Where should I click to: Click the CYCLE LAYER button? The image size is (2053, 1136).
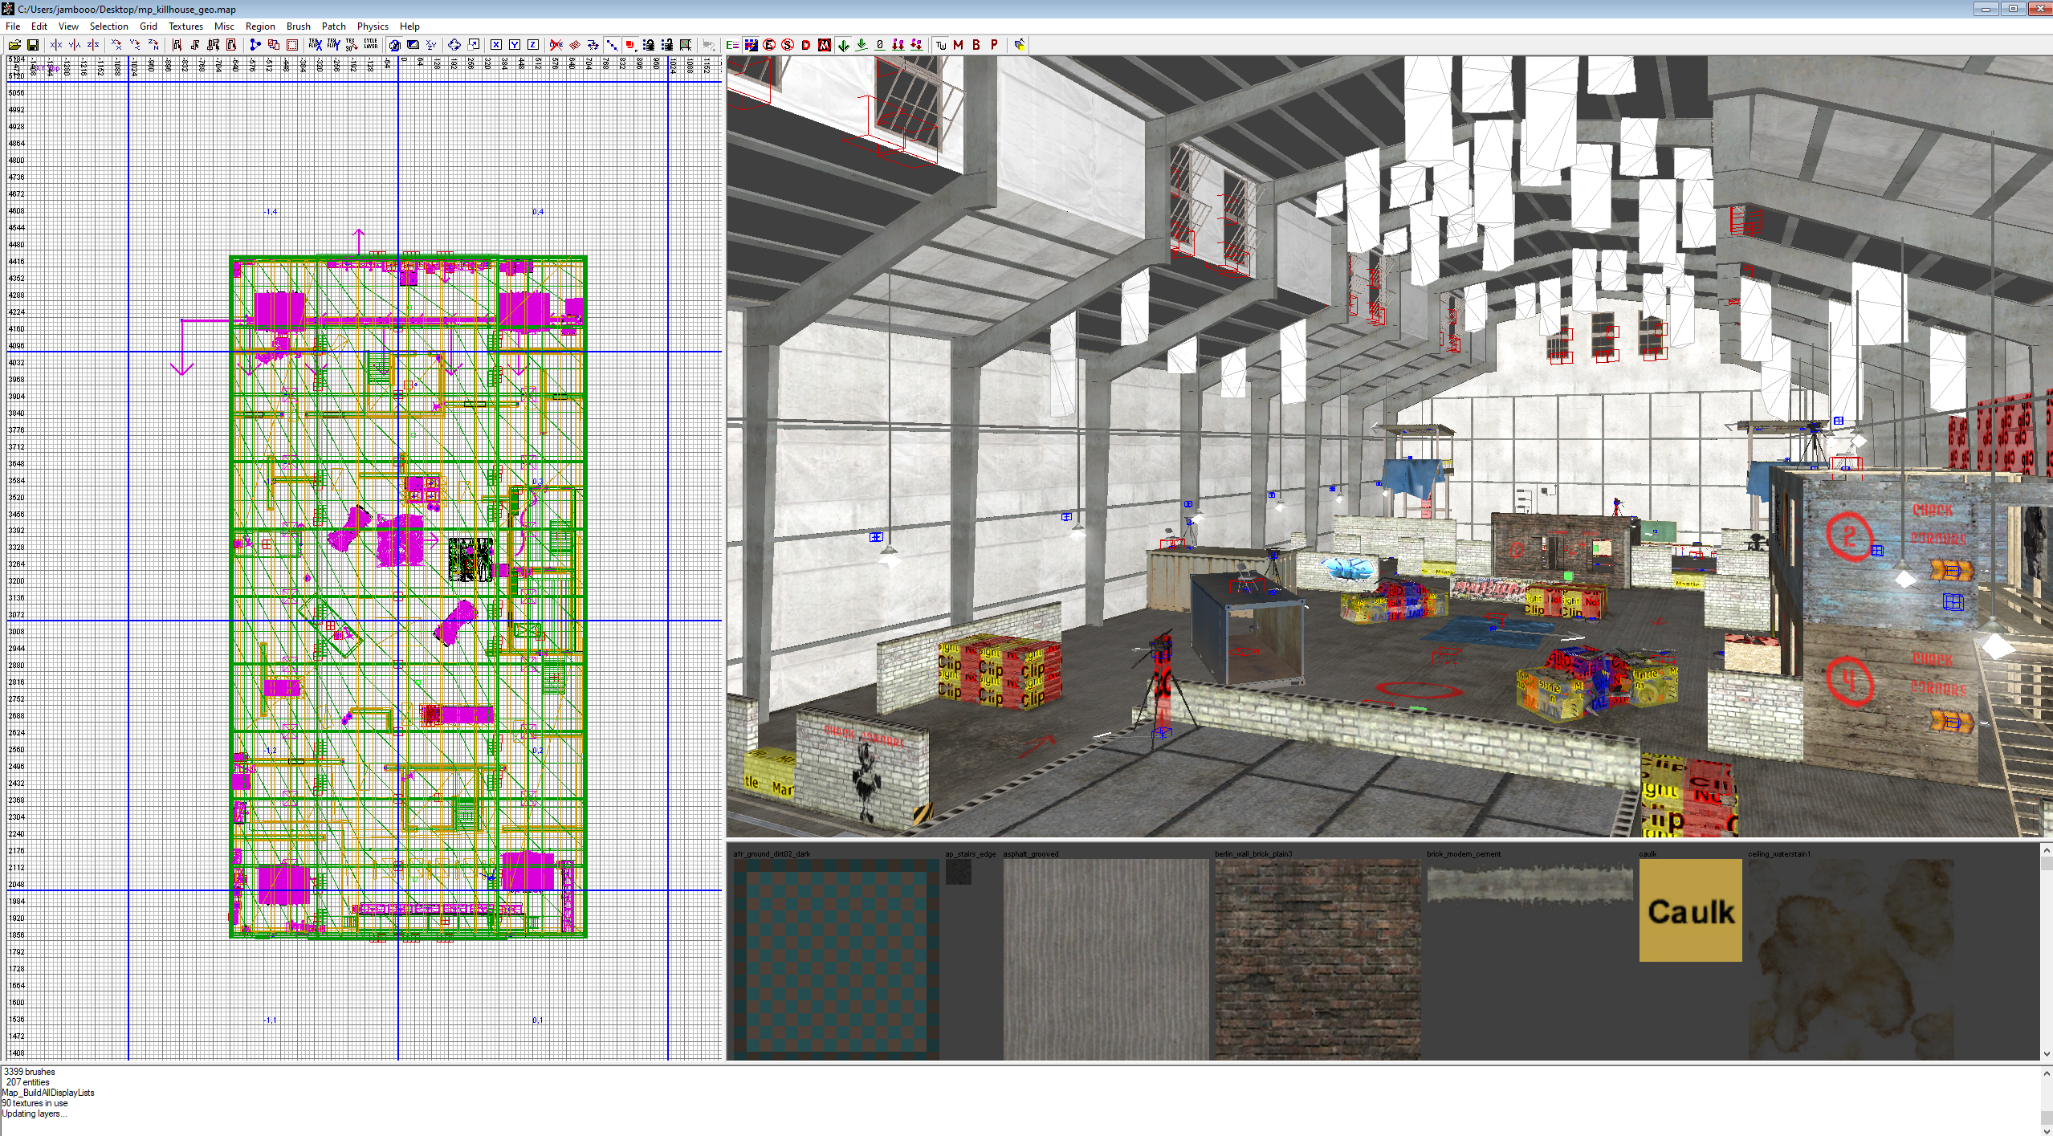[370, 45]
